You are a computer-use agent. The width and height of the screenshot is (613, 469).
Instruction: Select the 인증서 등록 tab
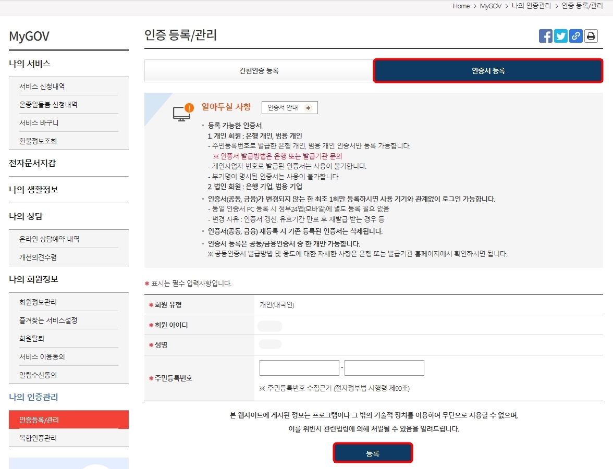(487, 71)
